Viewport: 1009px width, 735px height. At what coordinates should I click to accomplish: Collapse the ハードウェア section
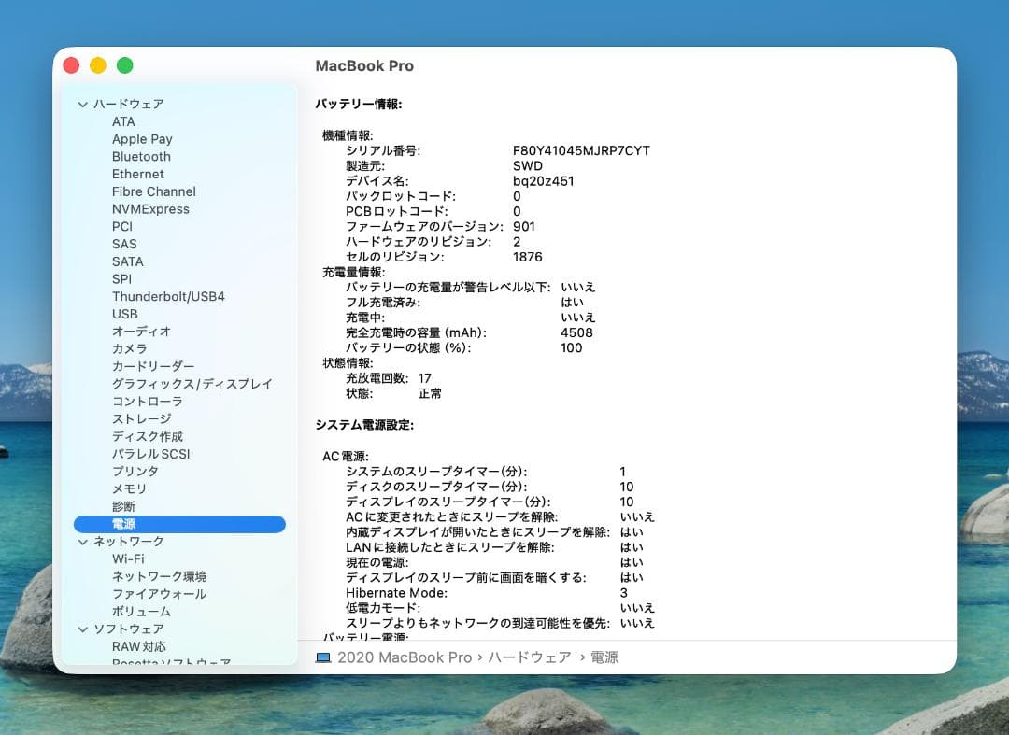84,104
